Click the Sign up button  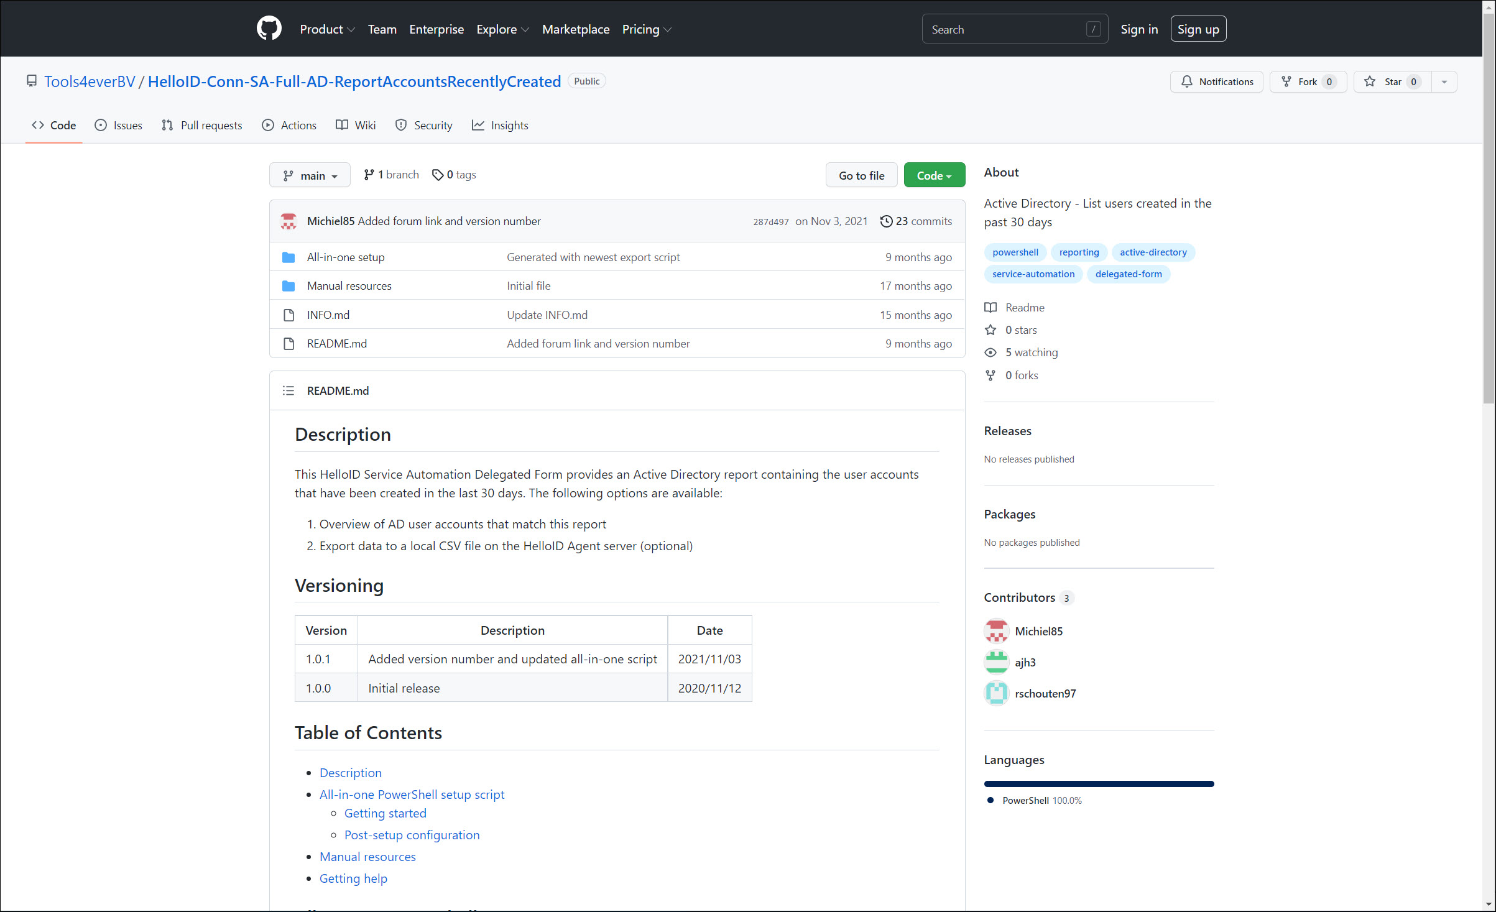[x=1198, y=29]
